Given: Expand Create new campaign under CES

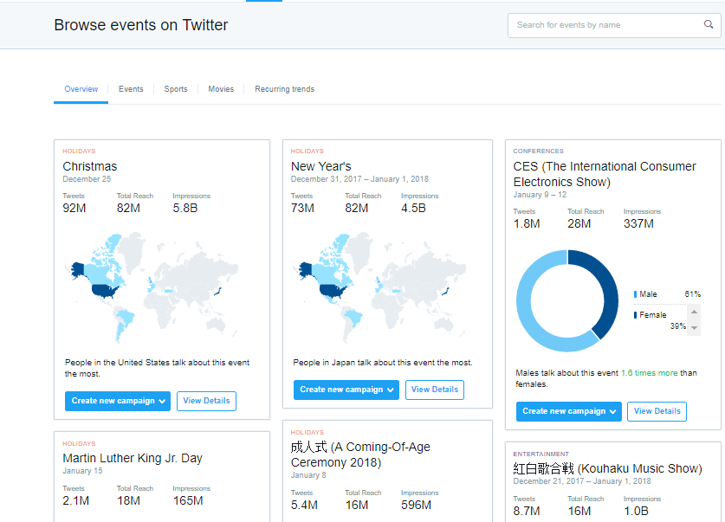Looking at the screenshot, I should (568, 411).
